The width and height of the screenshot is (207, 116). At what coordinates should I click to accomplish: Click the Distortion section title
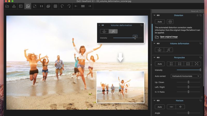pos(179,15)
